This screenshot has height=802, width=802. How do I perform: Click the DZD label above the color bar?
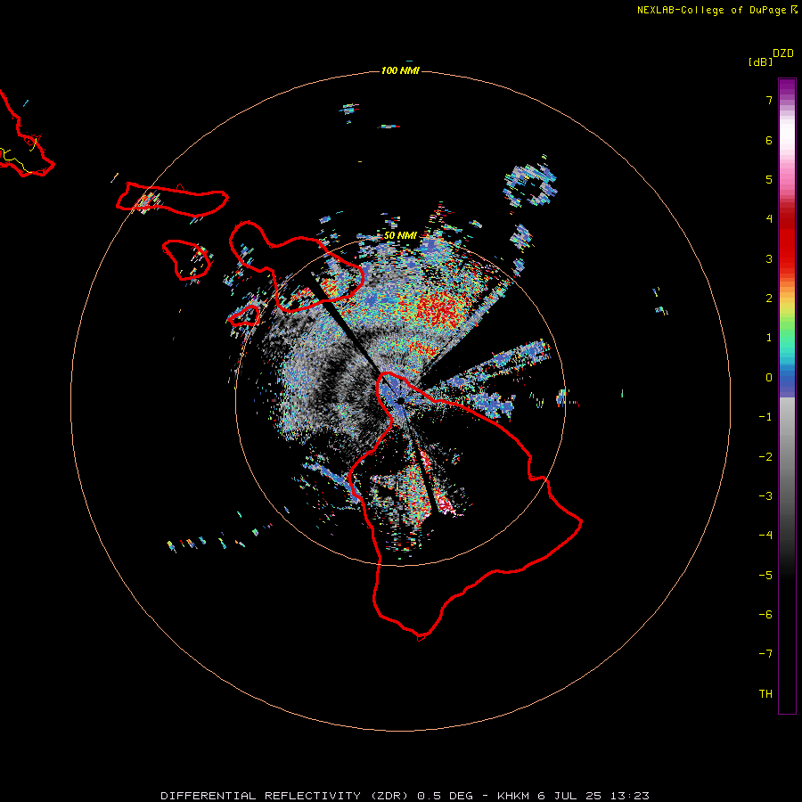coord(783,53)
